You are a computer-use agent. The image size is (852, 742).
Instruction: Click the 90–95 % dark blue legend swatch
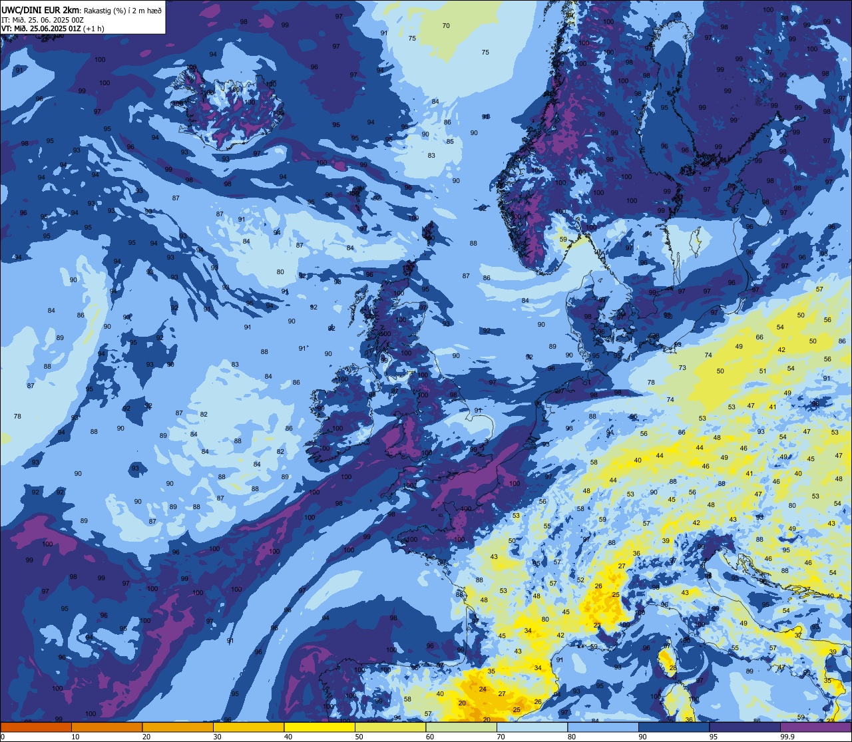coord(674,727)
